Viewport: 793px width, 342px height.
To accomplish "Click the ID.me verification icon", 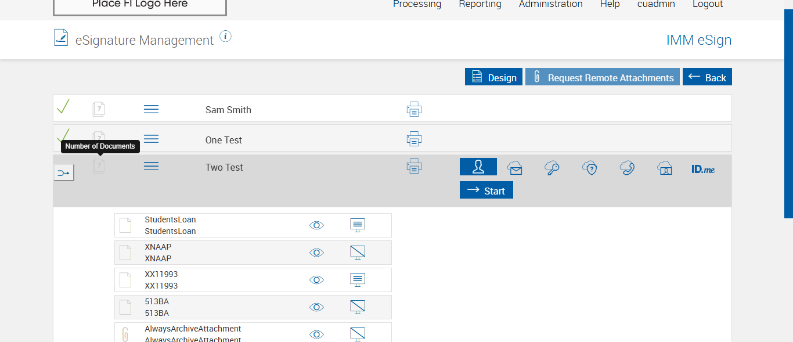I will click(703, 169).
